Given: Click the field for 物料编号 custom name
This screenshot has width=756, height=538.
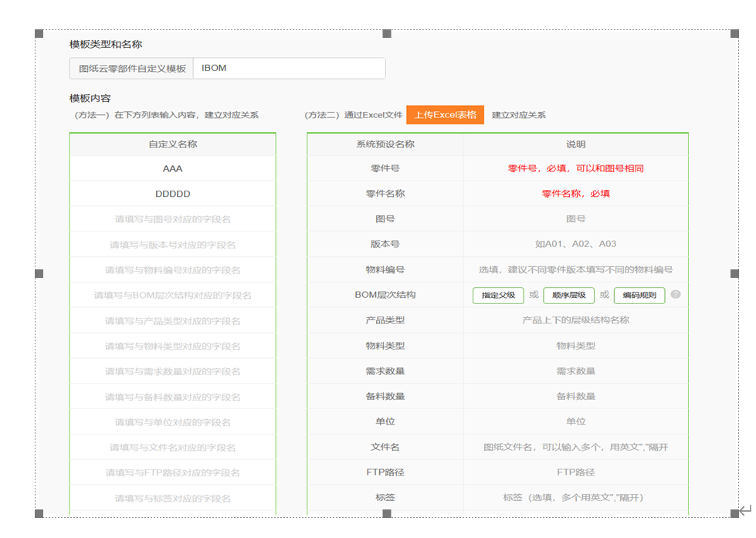Looking at the screenshot, I should [x=172, y=270].
